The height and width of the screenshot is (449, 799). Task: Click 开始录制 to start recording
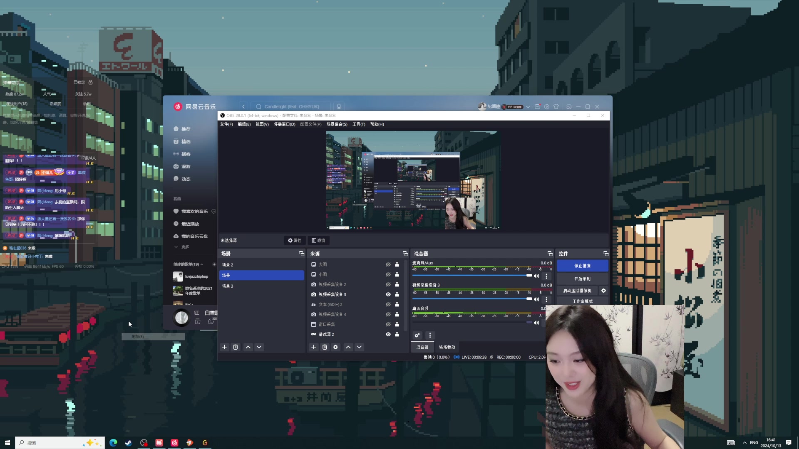click(x=583, y=279)
